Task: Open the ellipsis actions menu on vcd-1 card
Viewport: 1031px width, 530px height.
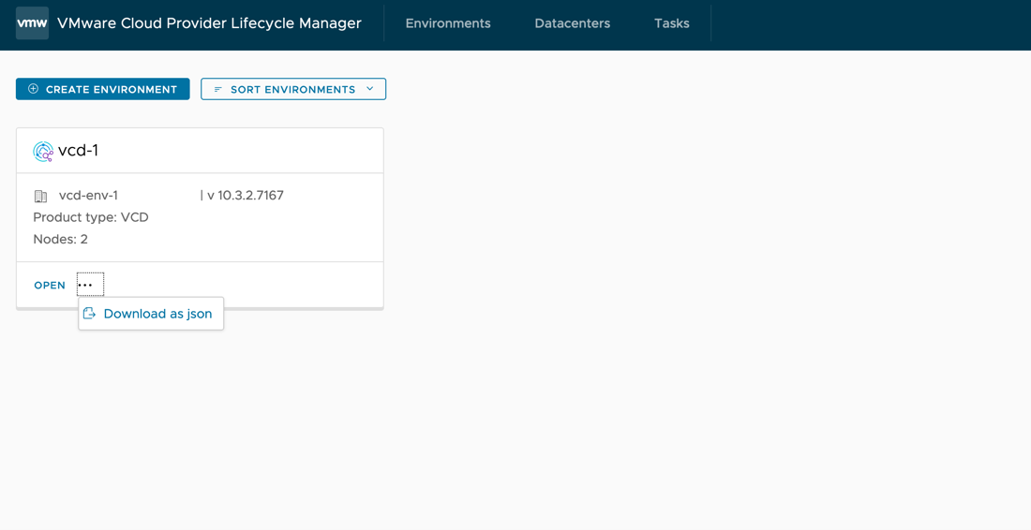Action: [90, 285]
